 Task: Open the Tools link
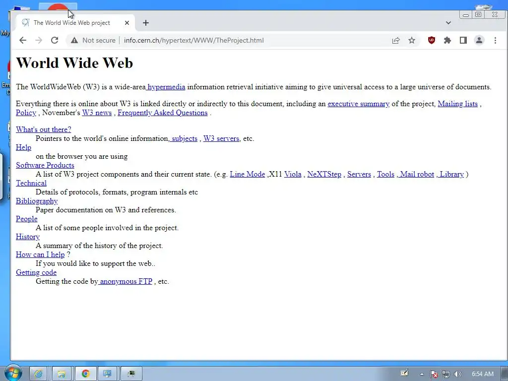(x=385, y=174)
